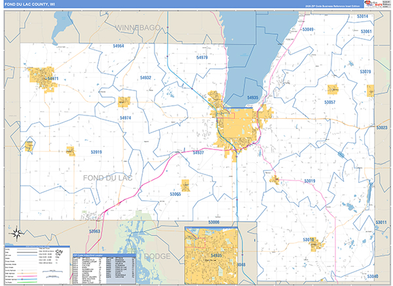Select ZIP code label 54979
The height and width of the screenshot is (286, 393).
click(202, 58)
